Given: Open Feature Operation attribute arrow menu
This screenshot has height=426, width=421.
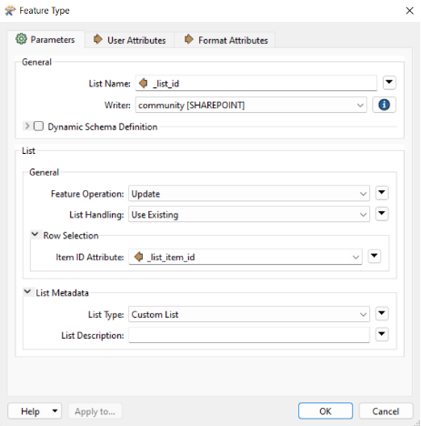Looking at the screenshot, I should (x=382, y=193).
